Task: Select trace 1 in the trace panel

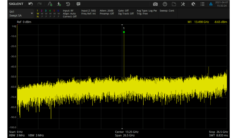Action: coord(38,13)
